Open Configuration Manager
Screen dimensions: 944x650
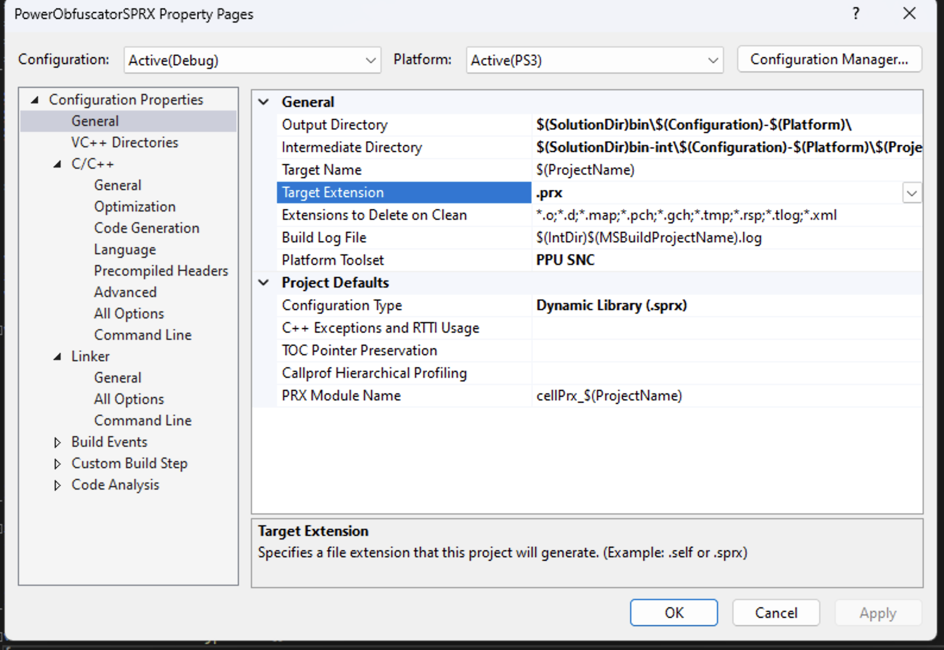(829, 59)
